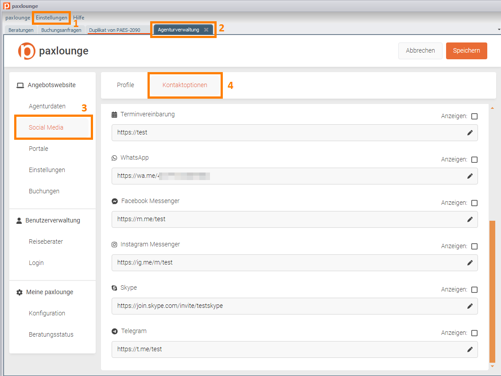
Task: Click the Skype invite URL field
Action: pos(294,306)
